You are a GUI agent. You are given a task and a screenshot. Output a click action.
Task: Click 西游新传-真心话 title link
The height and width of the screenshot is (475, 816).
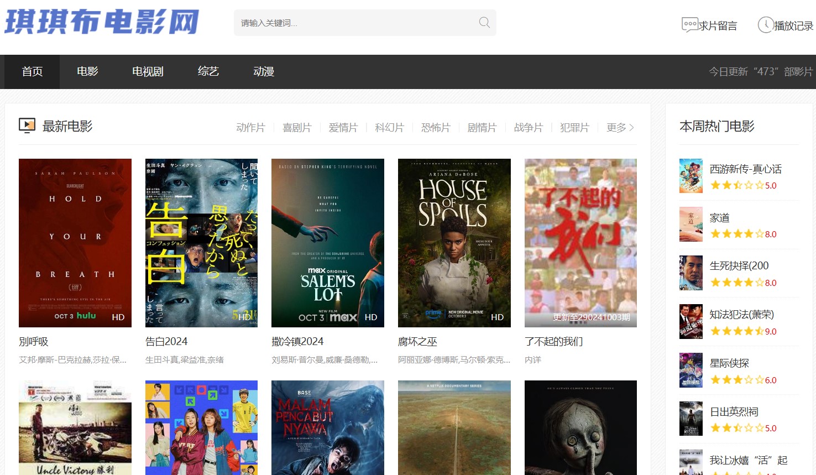[x=745, y=169]
